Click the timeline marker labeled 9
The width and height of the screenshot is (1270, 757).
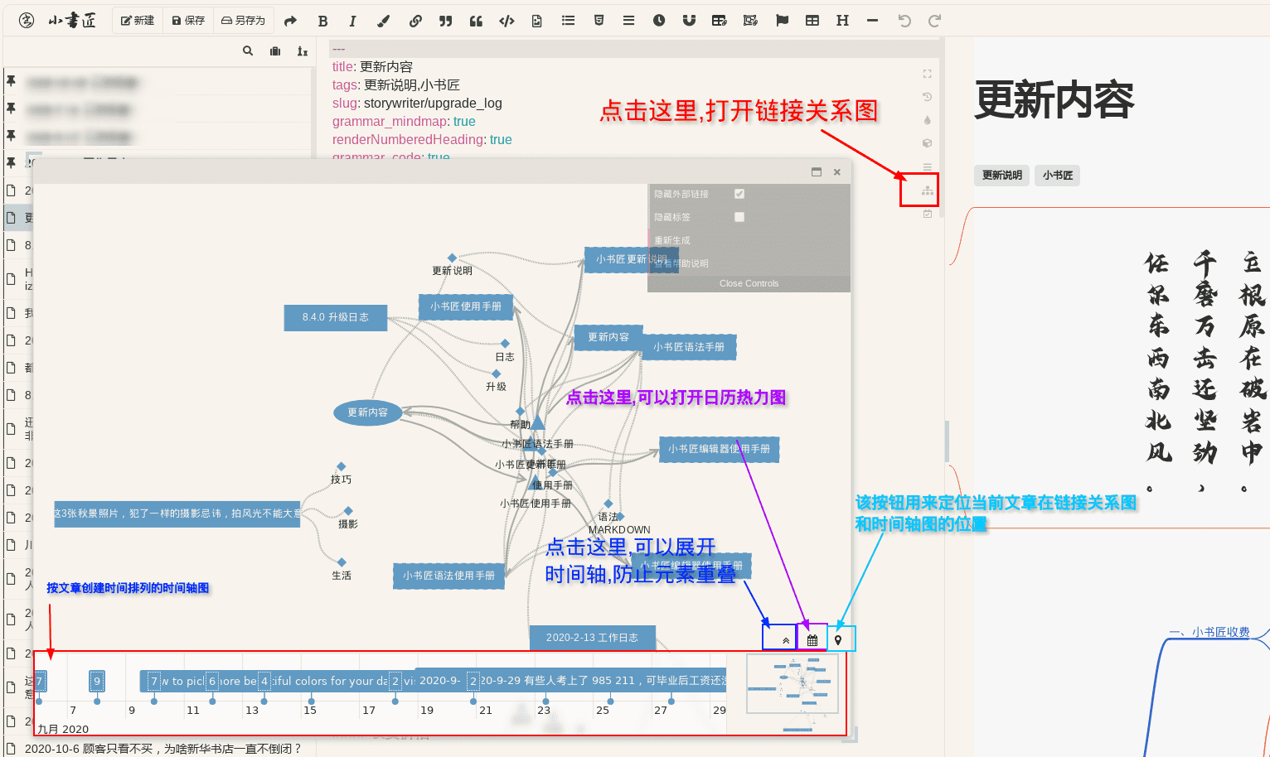[x=97, y=682]
